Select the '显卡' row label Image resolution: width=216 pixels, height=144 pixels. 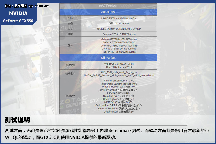70,45
